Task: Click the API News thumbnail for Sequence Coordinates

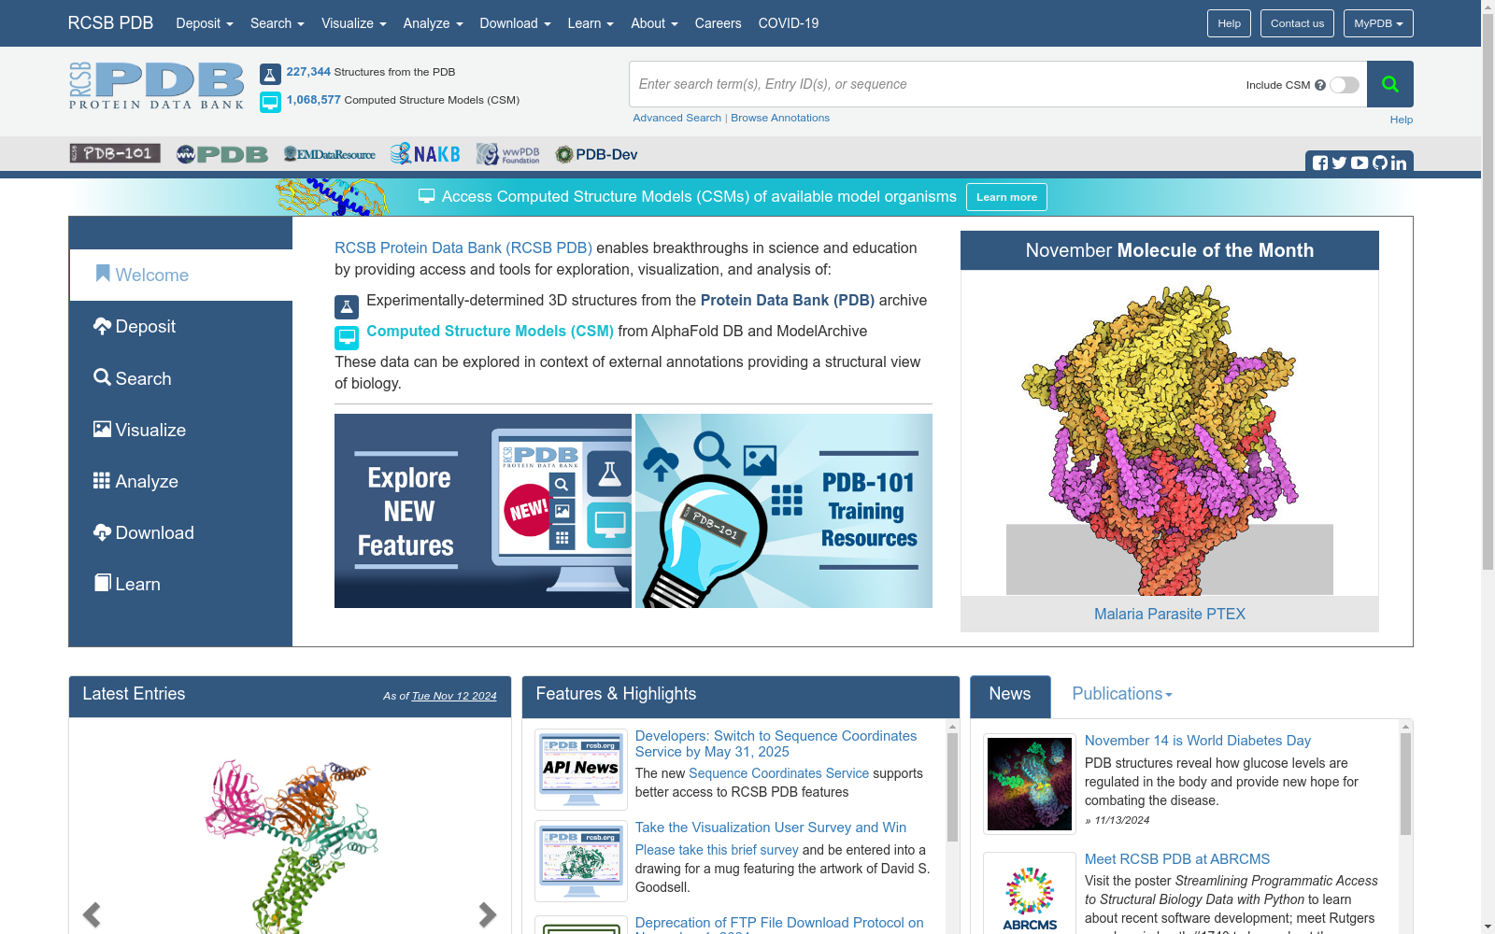Action: click(x=581, y=770)
